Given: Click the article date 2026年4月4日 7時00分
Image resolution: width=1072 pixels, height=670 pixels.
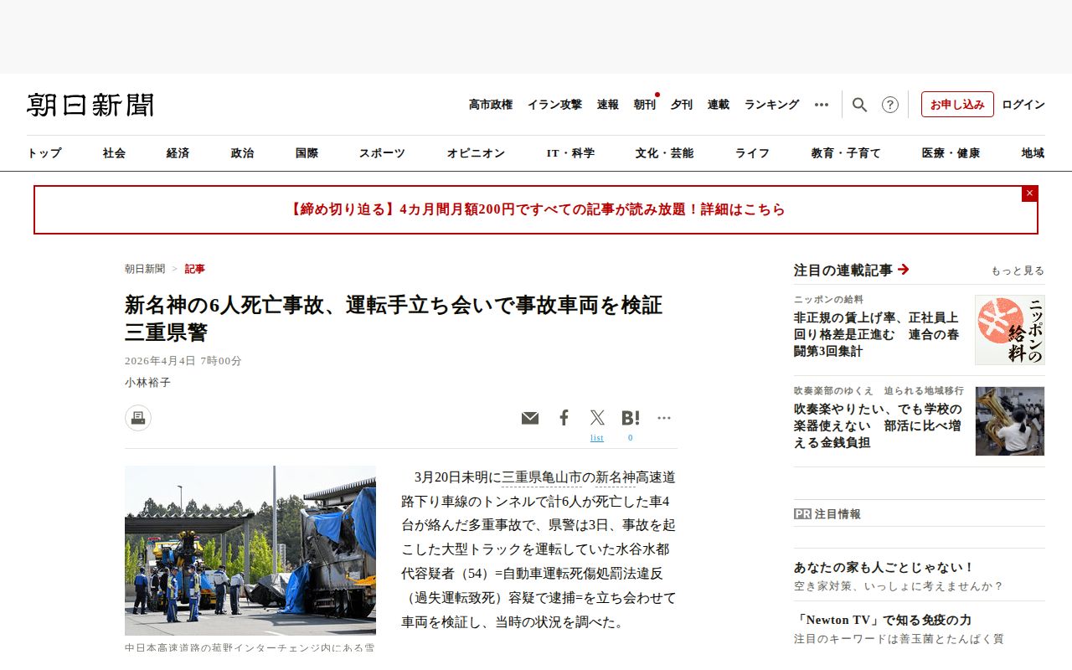Looking at the screenshot, I should [x=183, y=361].
